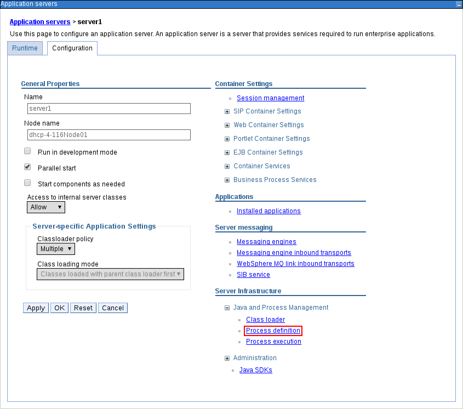
Task: Expand Business Process Services plus icon
Action: click(227, 180)
